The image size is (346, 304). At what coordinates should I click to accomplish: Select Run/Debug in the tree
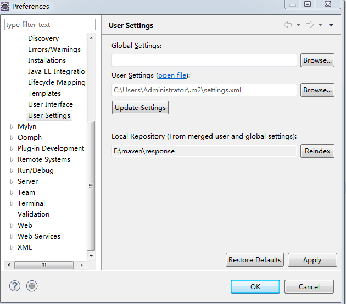(x=36, y=170)
